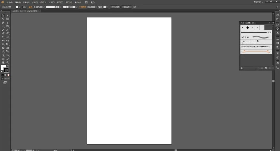Enable Draw Behind mode
The width and height of the screenshot is (280, 151).
(5, 78)
